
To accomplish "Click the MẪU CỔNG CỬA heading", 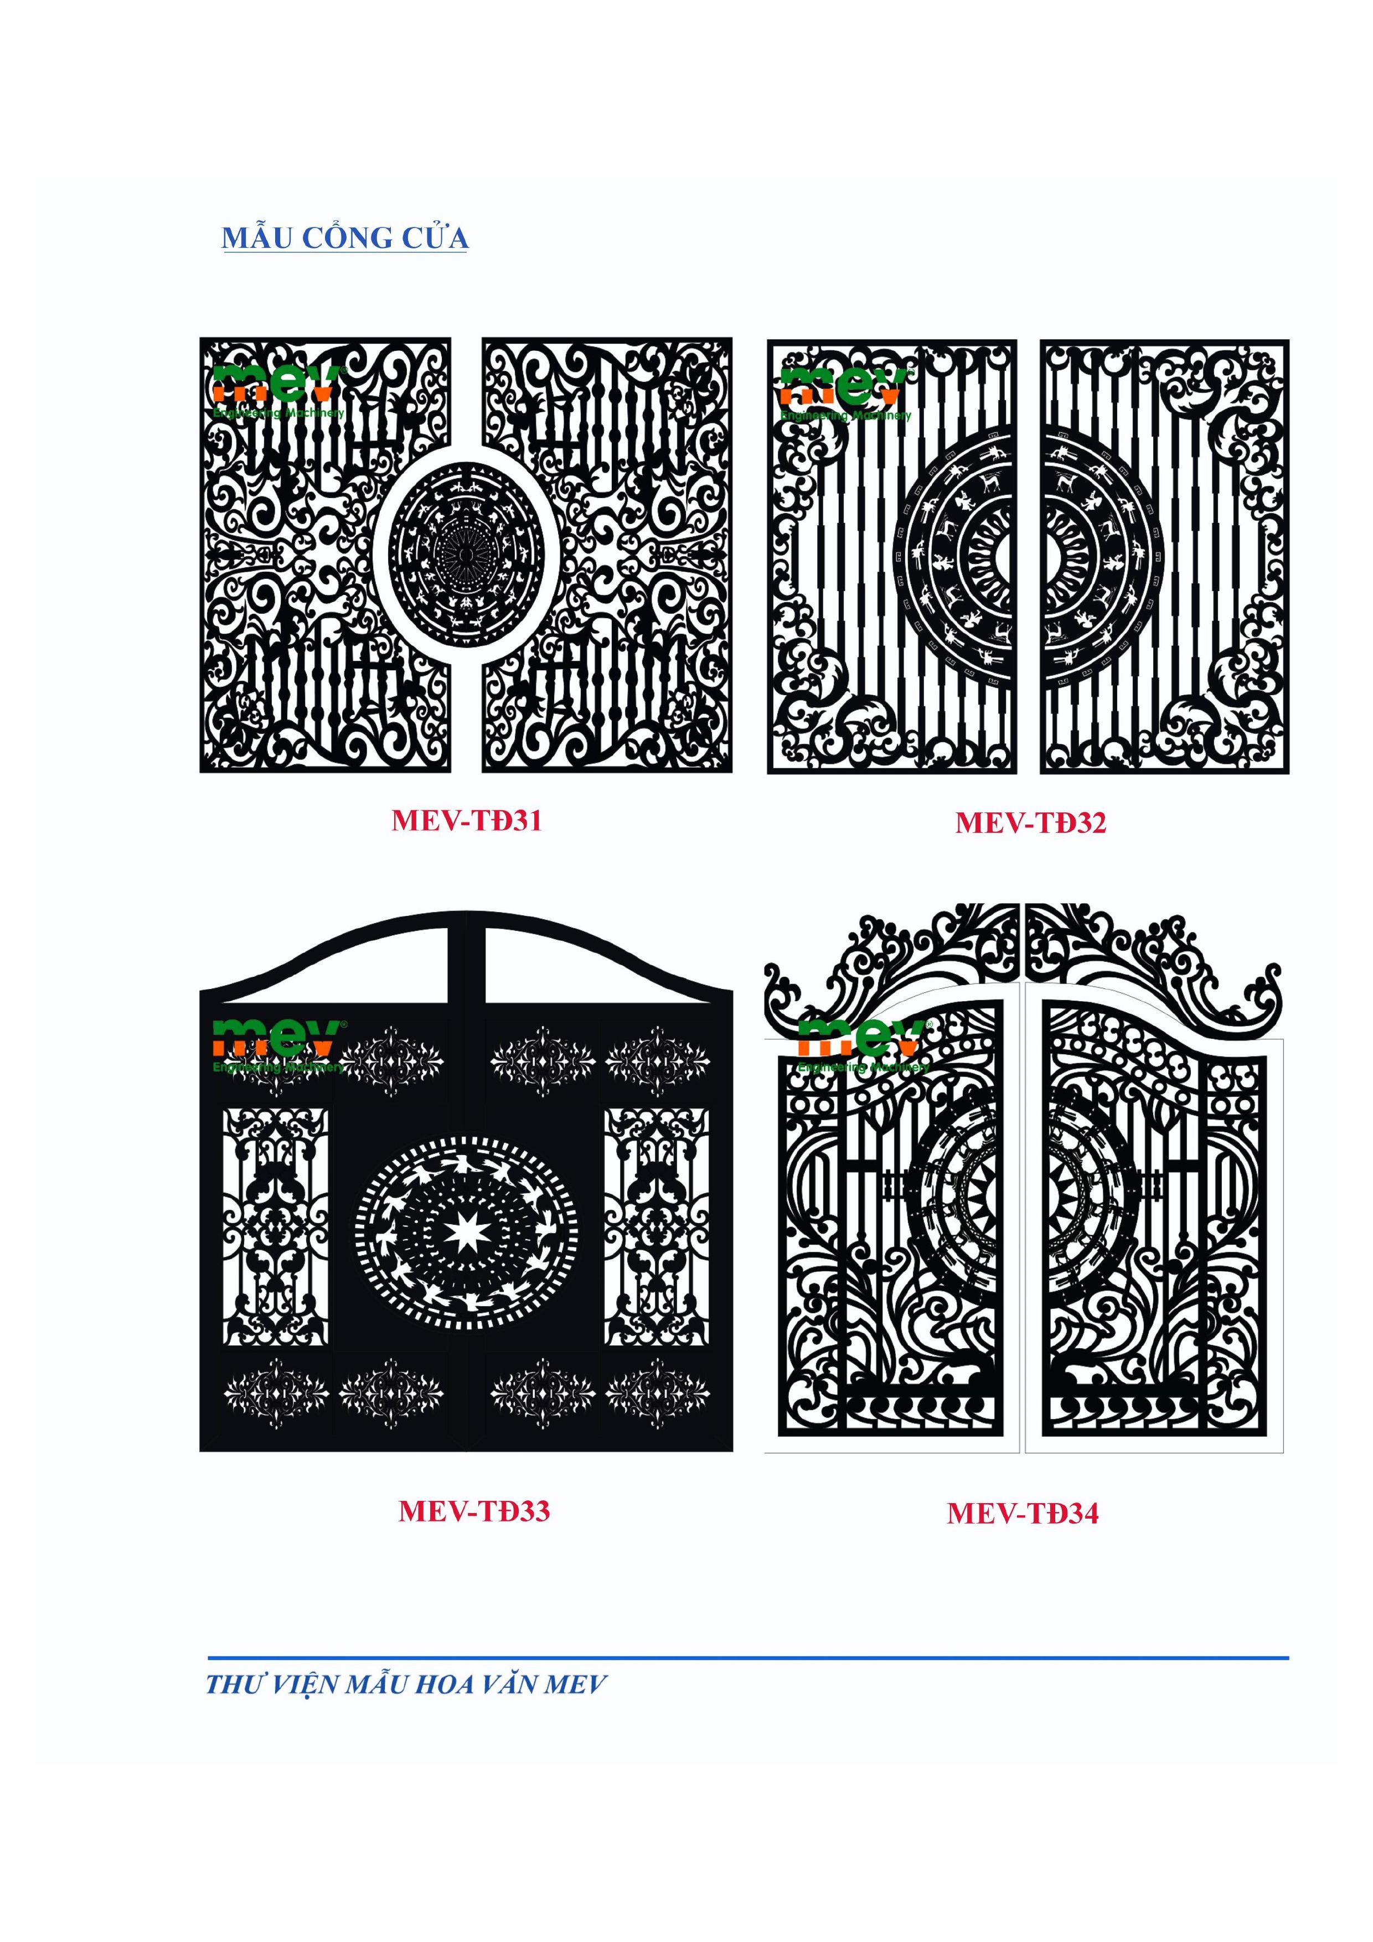I will (x=344, y=239).
